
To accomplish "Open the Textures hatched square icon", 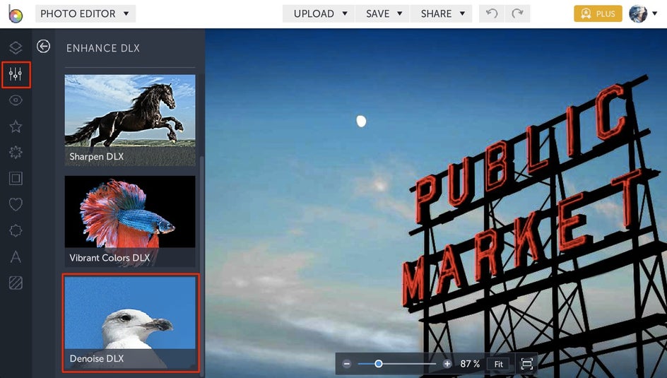I will (x=16, y=283).
